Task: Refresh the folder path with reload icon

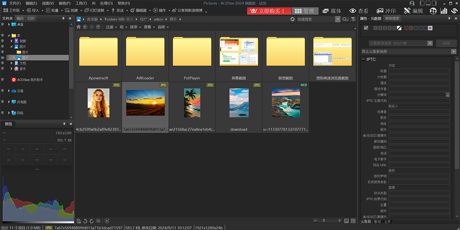Action: click(293, 19)
